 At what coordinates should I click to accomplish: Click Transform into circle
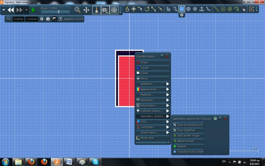[x=188, y=152]
